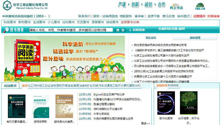Screen dimensions: 221x125
Task: Open the 超快激光光谱 book cover
Action: [64, 106]
